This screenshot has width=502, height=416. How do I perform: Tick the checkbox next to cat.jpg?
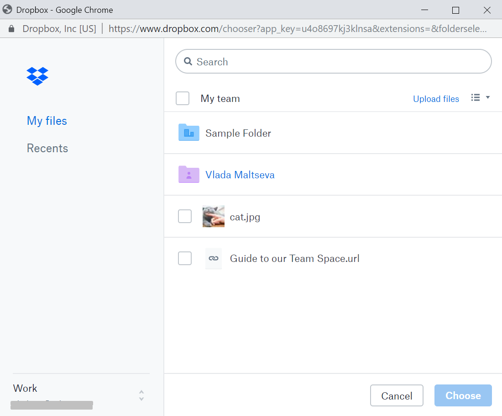coord(185,216)
